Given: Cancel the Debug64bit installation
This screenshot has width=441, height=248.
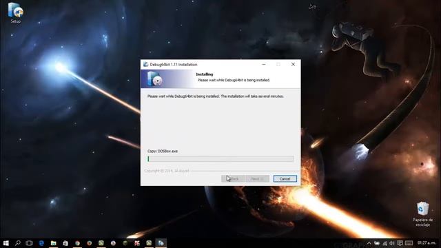Looking at the screenshot, I should [285, 179].
